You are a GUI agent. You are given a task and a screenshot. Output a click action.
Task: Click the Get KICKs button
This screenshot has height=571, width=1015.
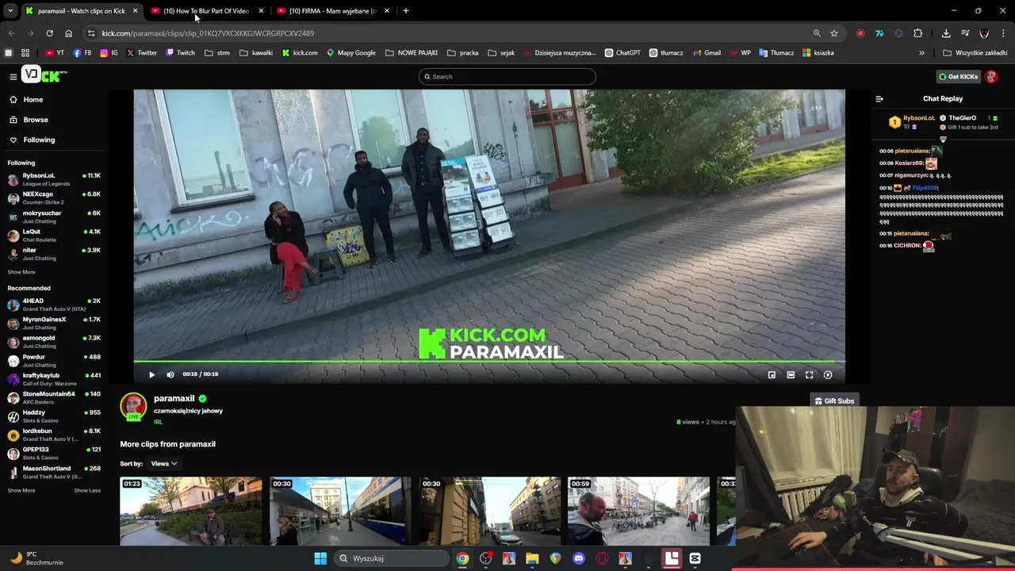958,76
